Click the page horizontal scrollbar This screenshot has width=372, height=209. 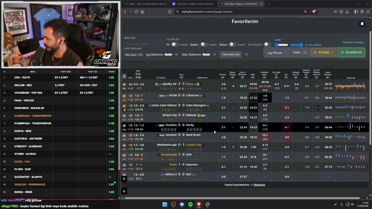243,198
